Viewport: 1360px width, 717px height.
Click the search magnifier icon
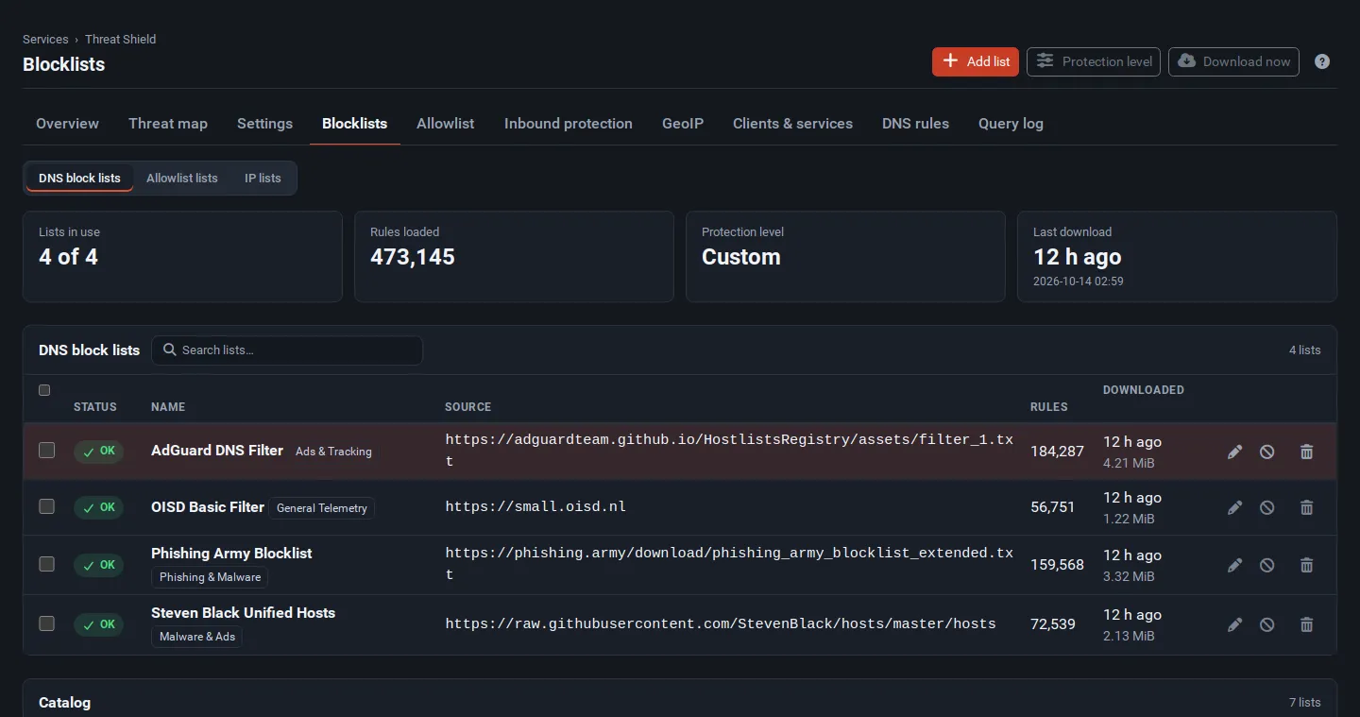click(170, 350)
